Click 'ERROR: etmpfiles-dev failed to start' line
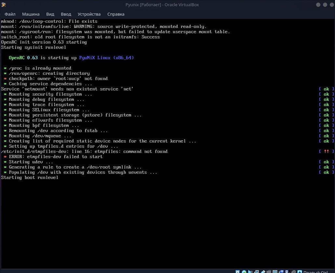 click(x=56, y=157)
